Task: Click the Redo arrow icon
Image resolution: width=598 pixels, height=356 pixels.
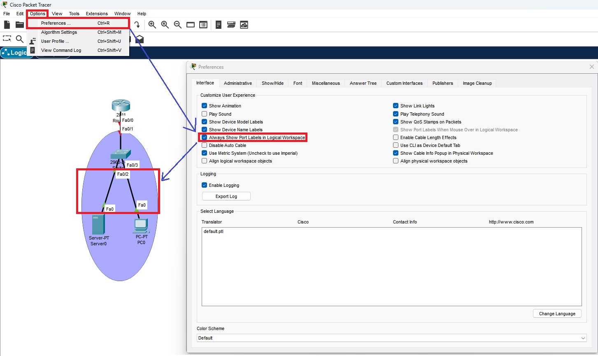Action: click(137, 25)
